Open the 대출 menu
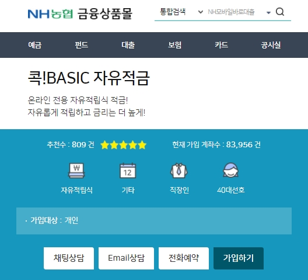Screen dimensions: 308x280 pyautogui.click(x=128, y=45)
